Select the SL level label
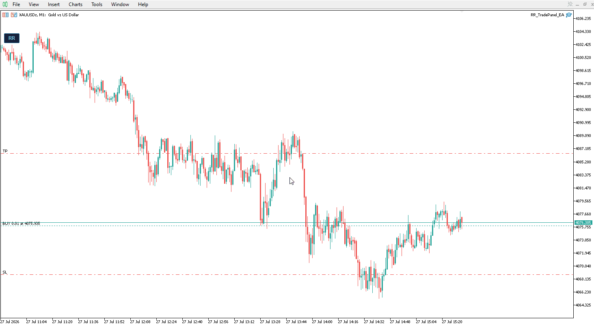The image size is (594, 326). click(x=5, y=272)
